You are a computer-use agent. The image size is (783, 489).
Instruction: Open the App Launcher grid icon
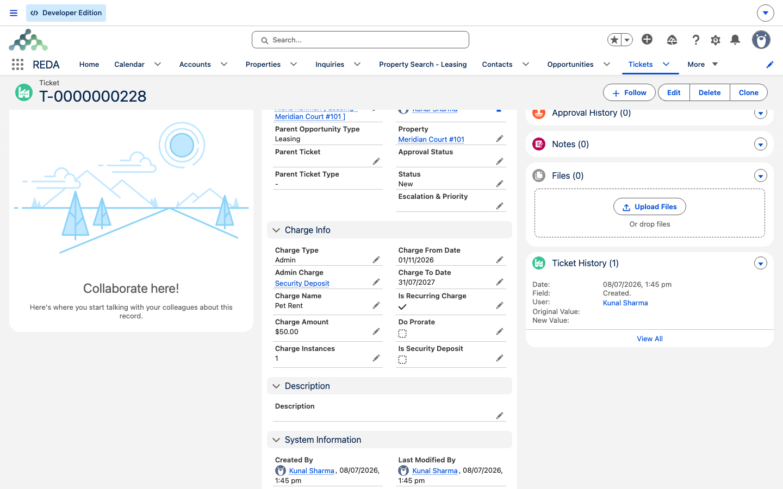pyautogui.click(x=17, y=64)
